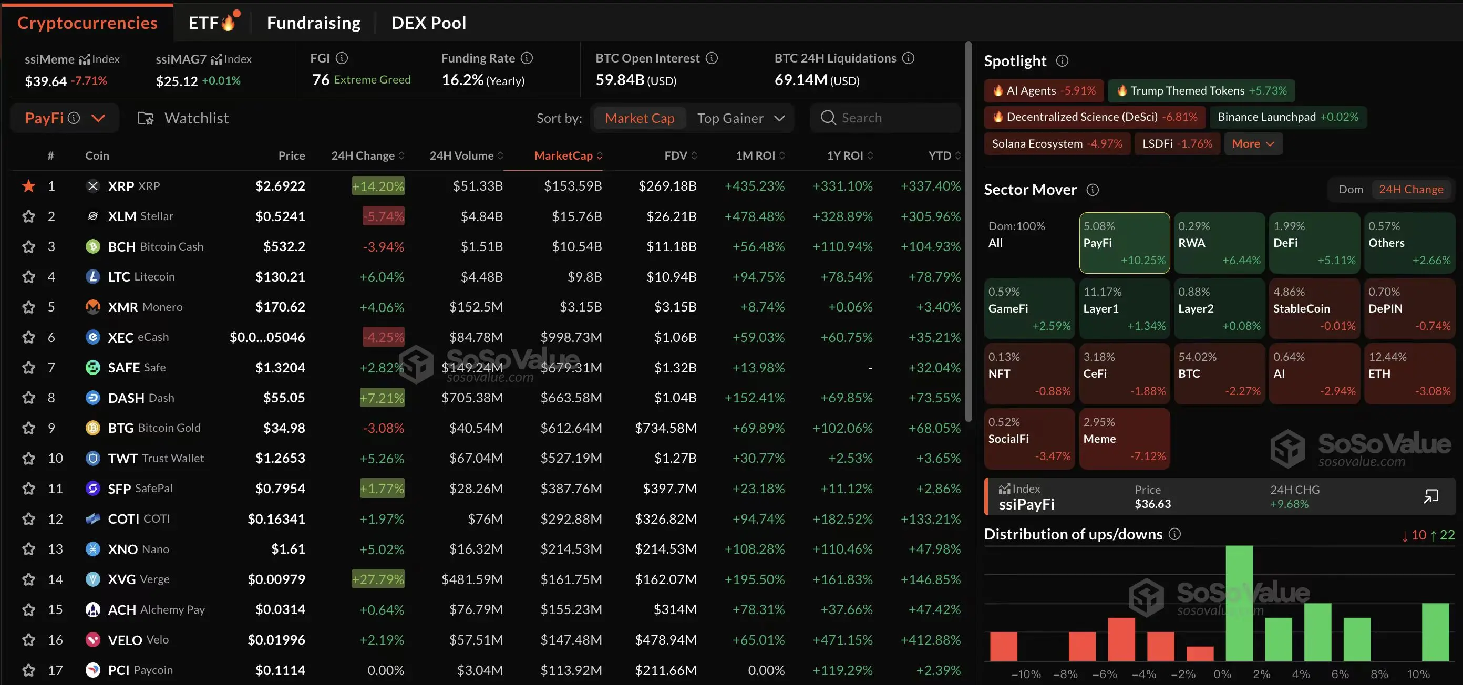Click the Spotlight info icon

click(1062, 61)
